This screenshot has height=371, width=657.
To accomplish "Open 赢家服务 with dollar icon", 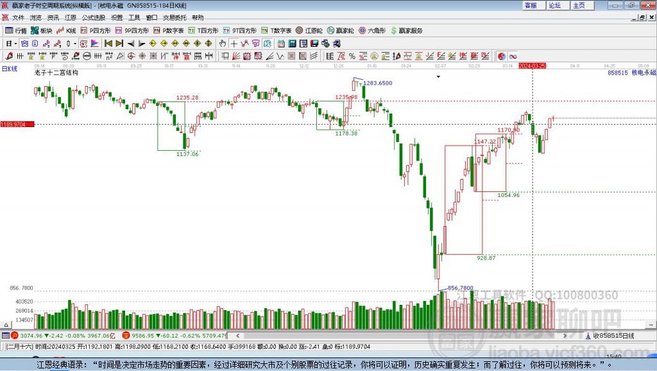I will pos(406,31).
